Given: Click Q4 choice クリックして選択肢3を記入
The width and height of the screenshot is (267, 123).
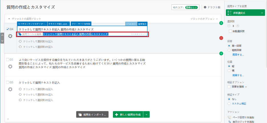Looking at the screenshot, I should pyautogui.click(x=38, y=47).
